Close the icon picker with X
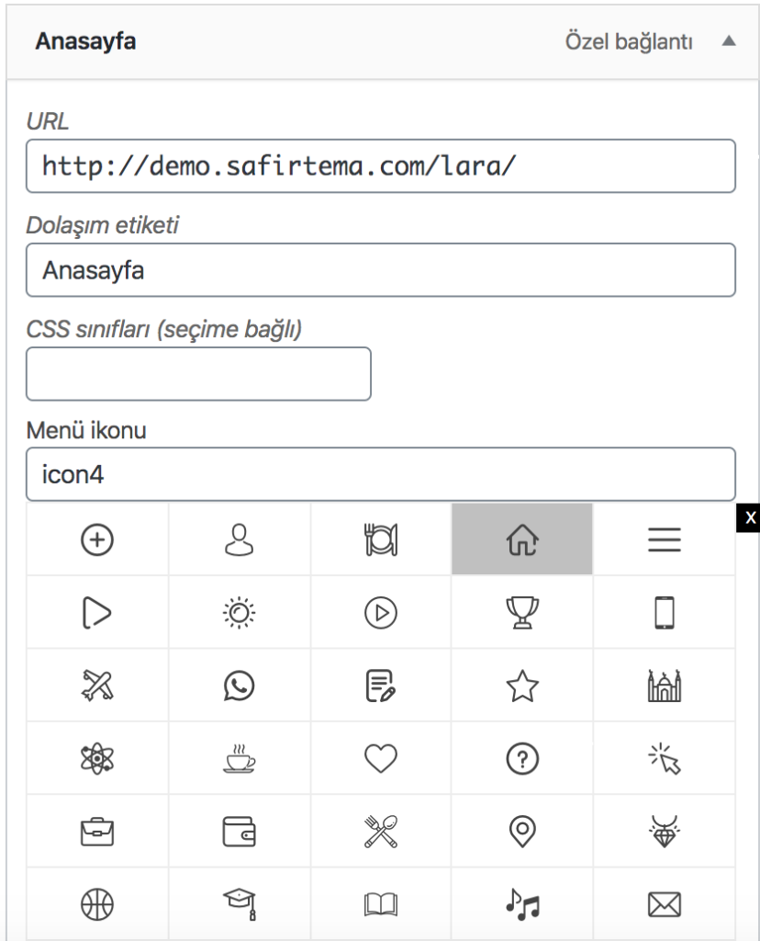 click(750, 517)
